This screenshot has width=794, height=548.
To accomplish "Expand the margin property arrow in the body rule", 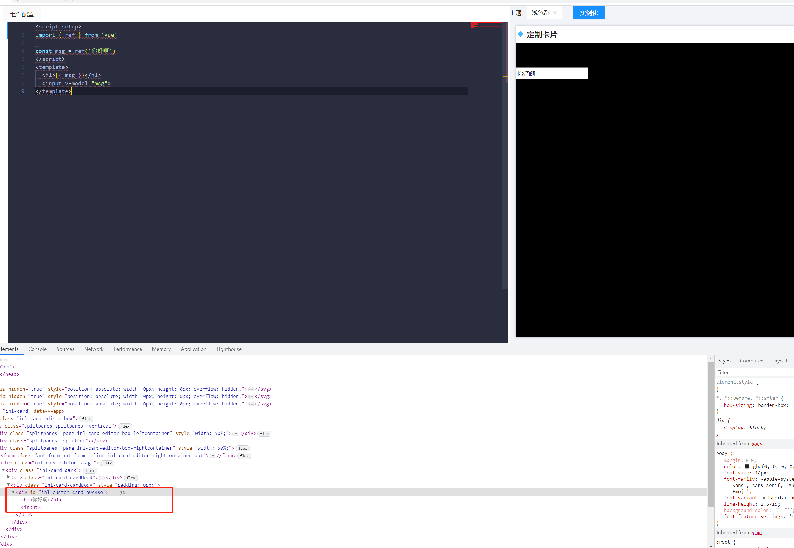I will [747, 460].
